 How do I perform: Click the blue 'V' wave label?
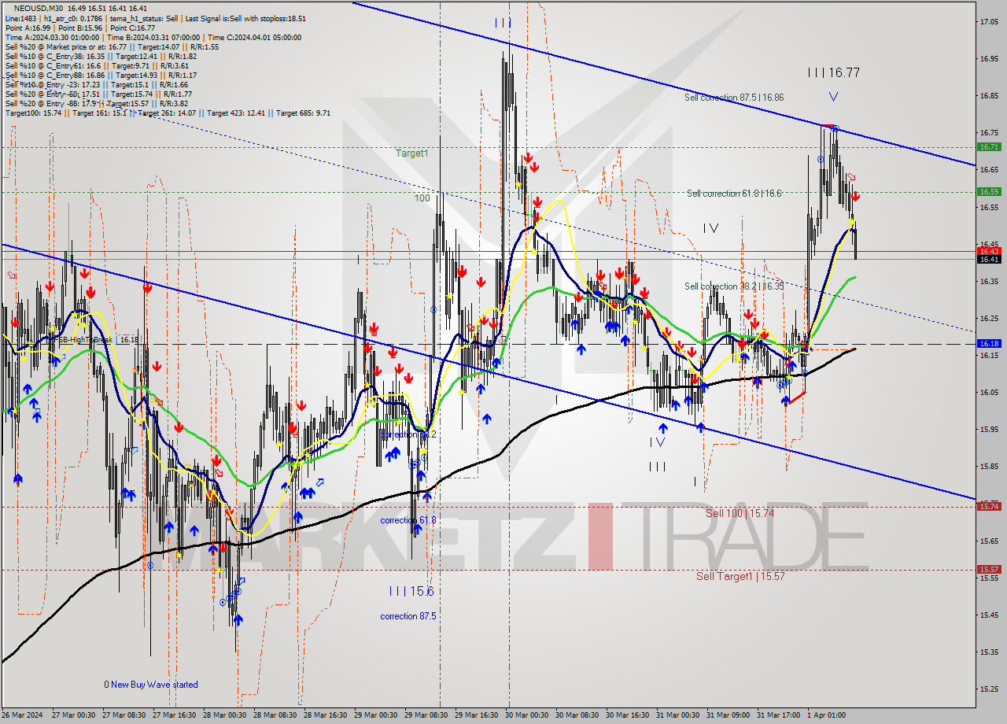point(833,97)
